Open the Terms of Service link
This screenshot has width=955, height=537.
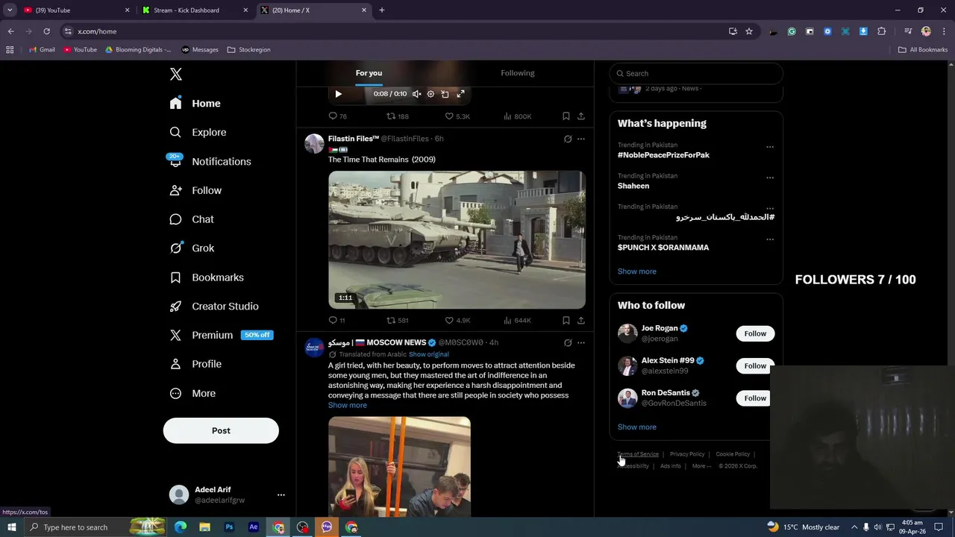638,454
